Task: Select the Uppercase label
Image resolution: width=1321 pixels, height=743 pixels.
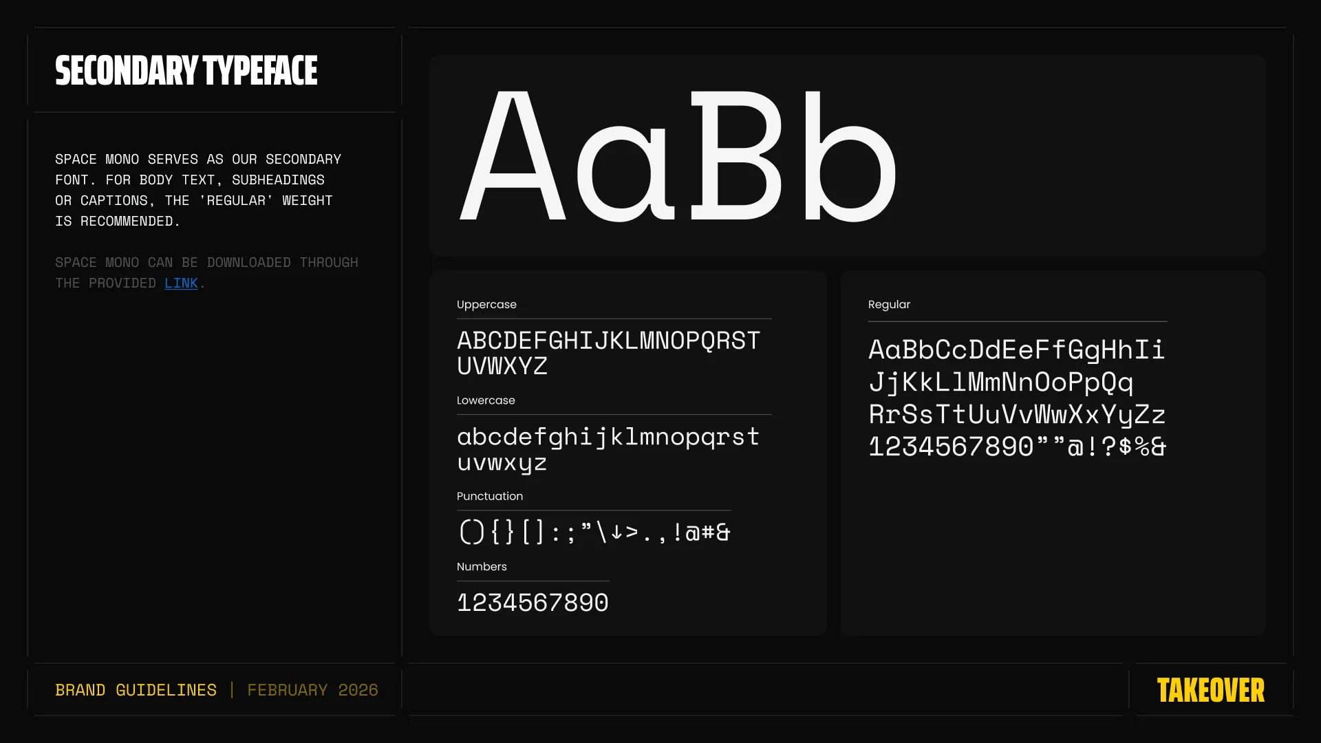Action: tap(486, 304)
